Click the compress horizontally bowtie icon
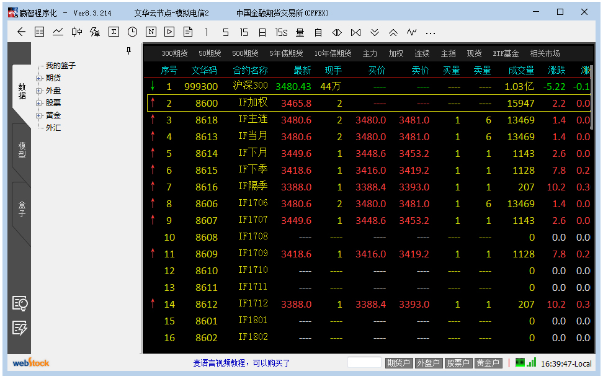Image resolution: width=603 pixels, height=379 pixels. point(355,32)
